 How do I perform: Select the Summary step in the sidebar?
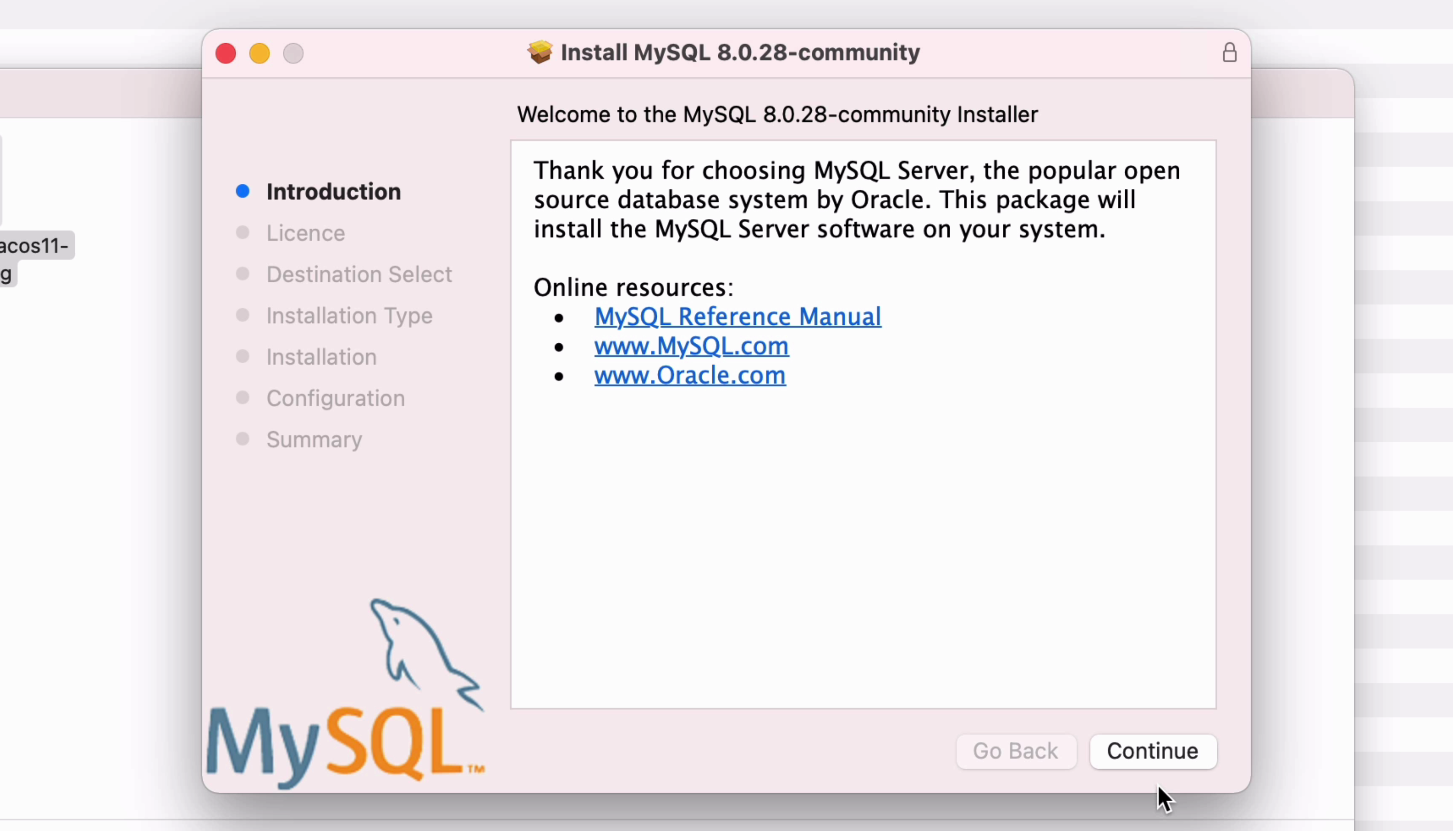coord(314,439)
